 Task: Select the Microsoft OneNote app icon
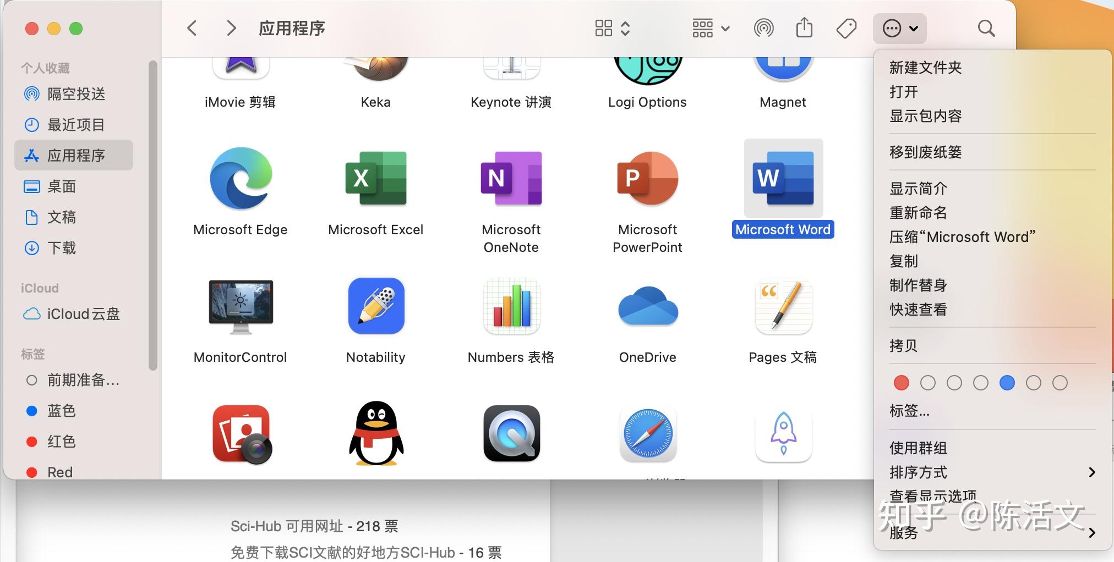click(x=511, y=178)
